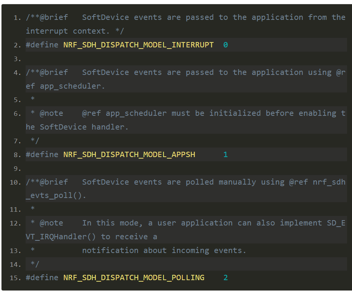Click 'he SoftDevice handler.' text
Image resolution: width=352 pixels, height=292 pixels.
click(77, 127)
